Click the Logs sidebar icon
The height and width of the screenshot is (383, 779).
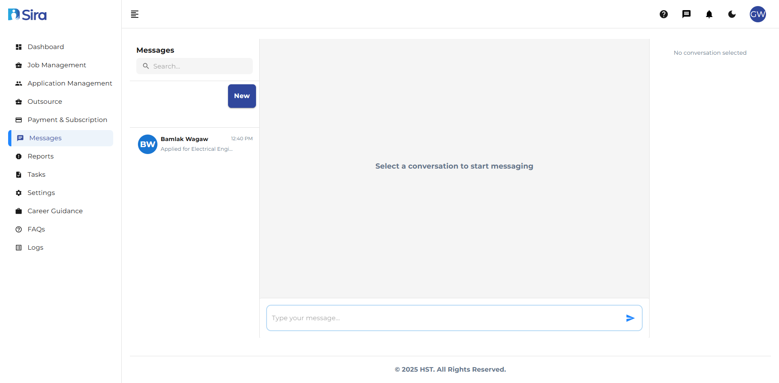click(19, 247)
